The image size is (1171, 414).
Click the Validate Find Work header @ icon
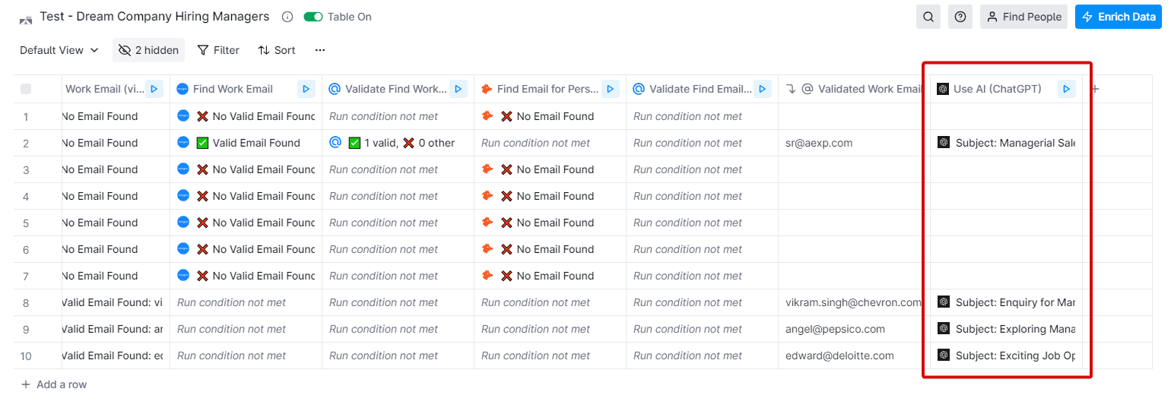[x=335, y=89]
